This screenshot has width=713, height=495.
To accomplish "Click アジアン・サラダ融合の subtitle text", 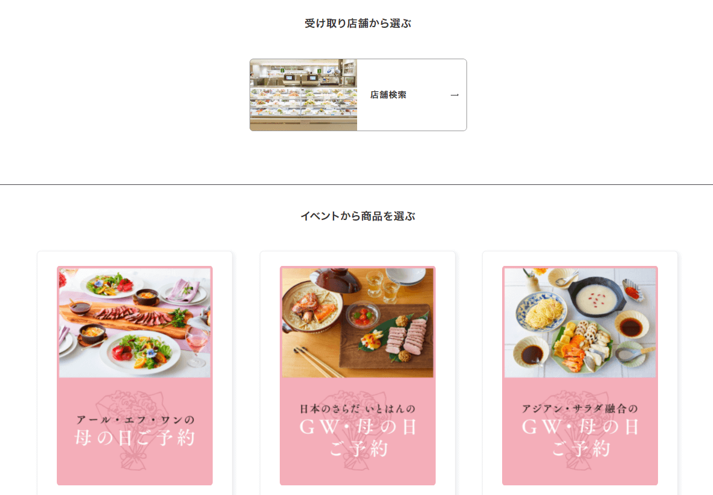I will click(580, 409).
